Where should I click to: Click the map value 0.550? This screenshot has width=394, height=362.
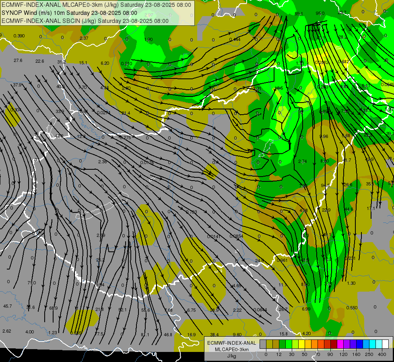(x=352, y=308)
